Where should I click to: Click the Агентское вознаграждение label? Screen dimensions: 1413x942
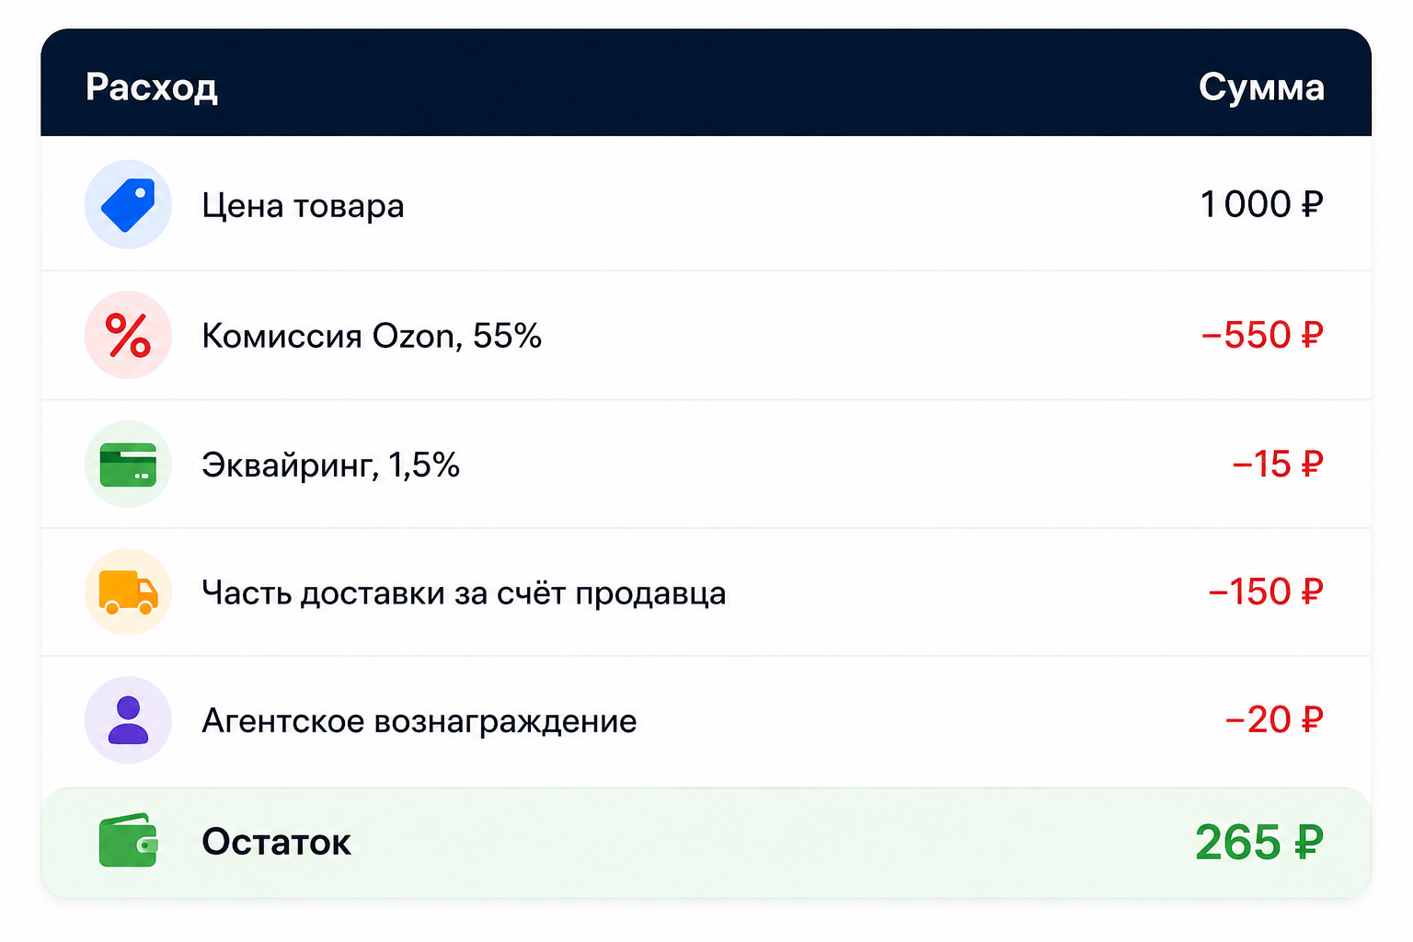(x=419, y=721)
